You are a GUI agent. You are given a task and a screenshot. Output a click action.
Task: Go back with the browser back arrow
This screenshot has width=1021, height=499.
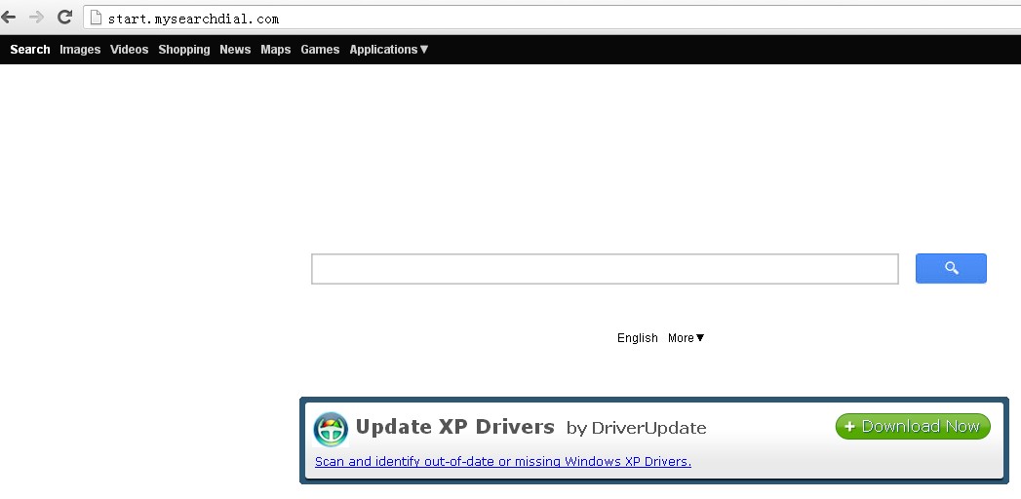tap(9, 17)
